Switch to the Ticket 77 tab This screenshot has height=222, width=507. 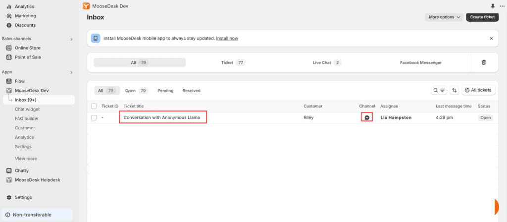point(233,63)
